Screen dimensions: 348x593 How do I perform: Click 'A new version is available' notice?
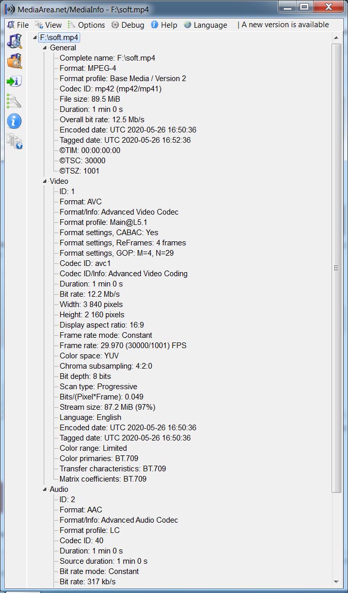click(x=285, y=25)
